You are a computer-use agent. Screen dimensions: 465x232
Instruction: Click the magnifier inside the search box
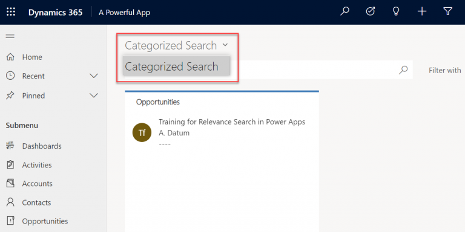pyautogui.click(x=403, y=70)
